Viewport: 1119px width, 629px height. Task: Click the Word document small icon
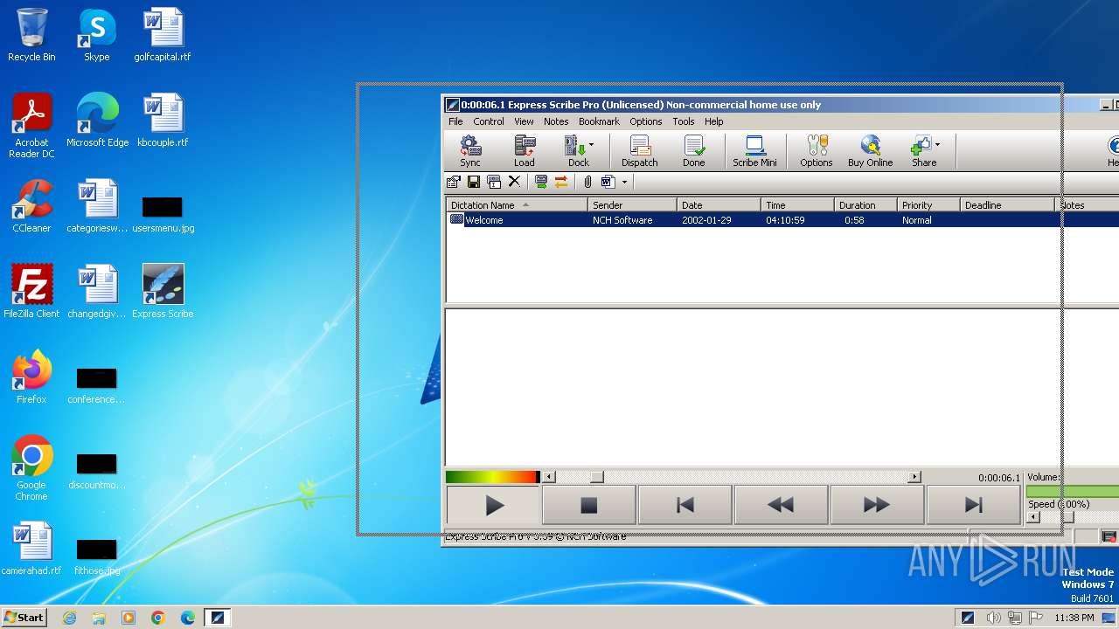(x=608, y=182)
